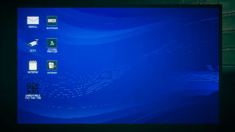Click the NOTEPAD text label
Image resolution: width=235 pixels, height=132 pixels.
(x=33, y=72)
